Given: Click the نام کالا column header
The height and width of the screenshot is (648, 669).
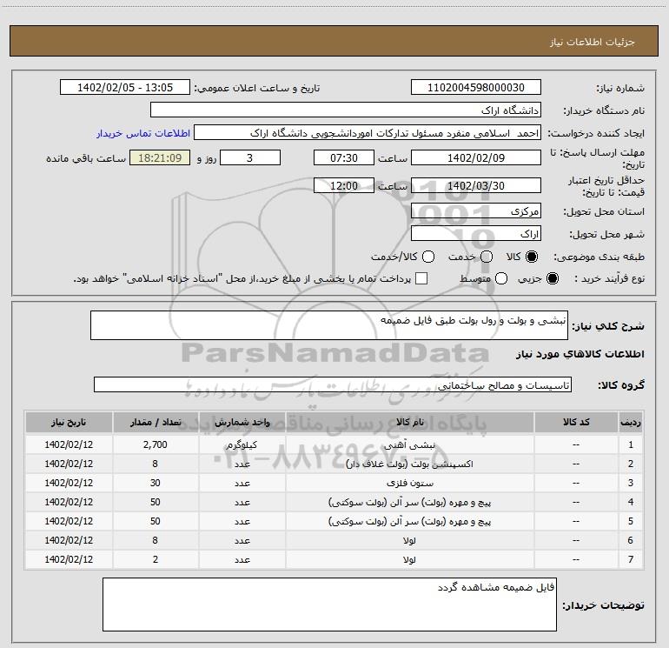Looking at the screenshot, I should [409, 422].
